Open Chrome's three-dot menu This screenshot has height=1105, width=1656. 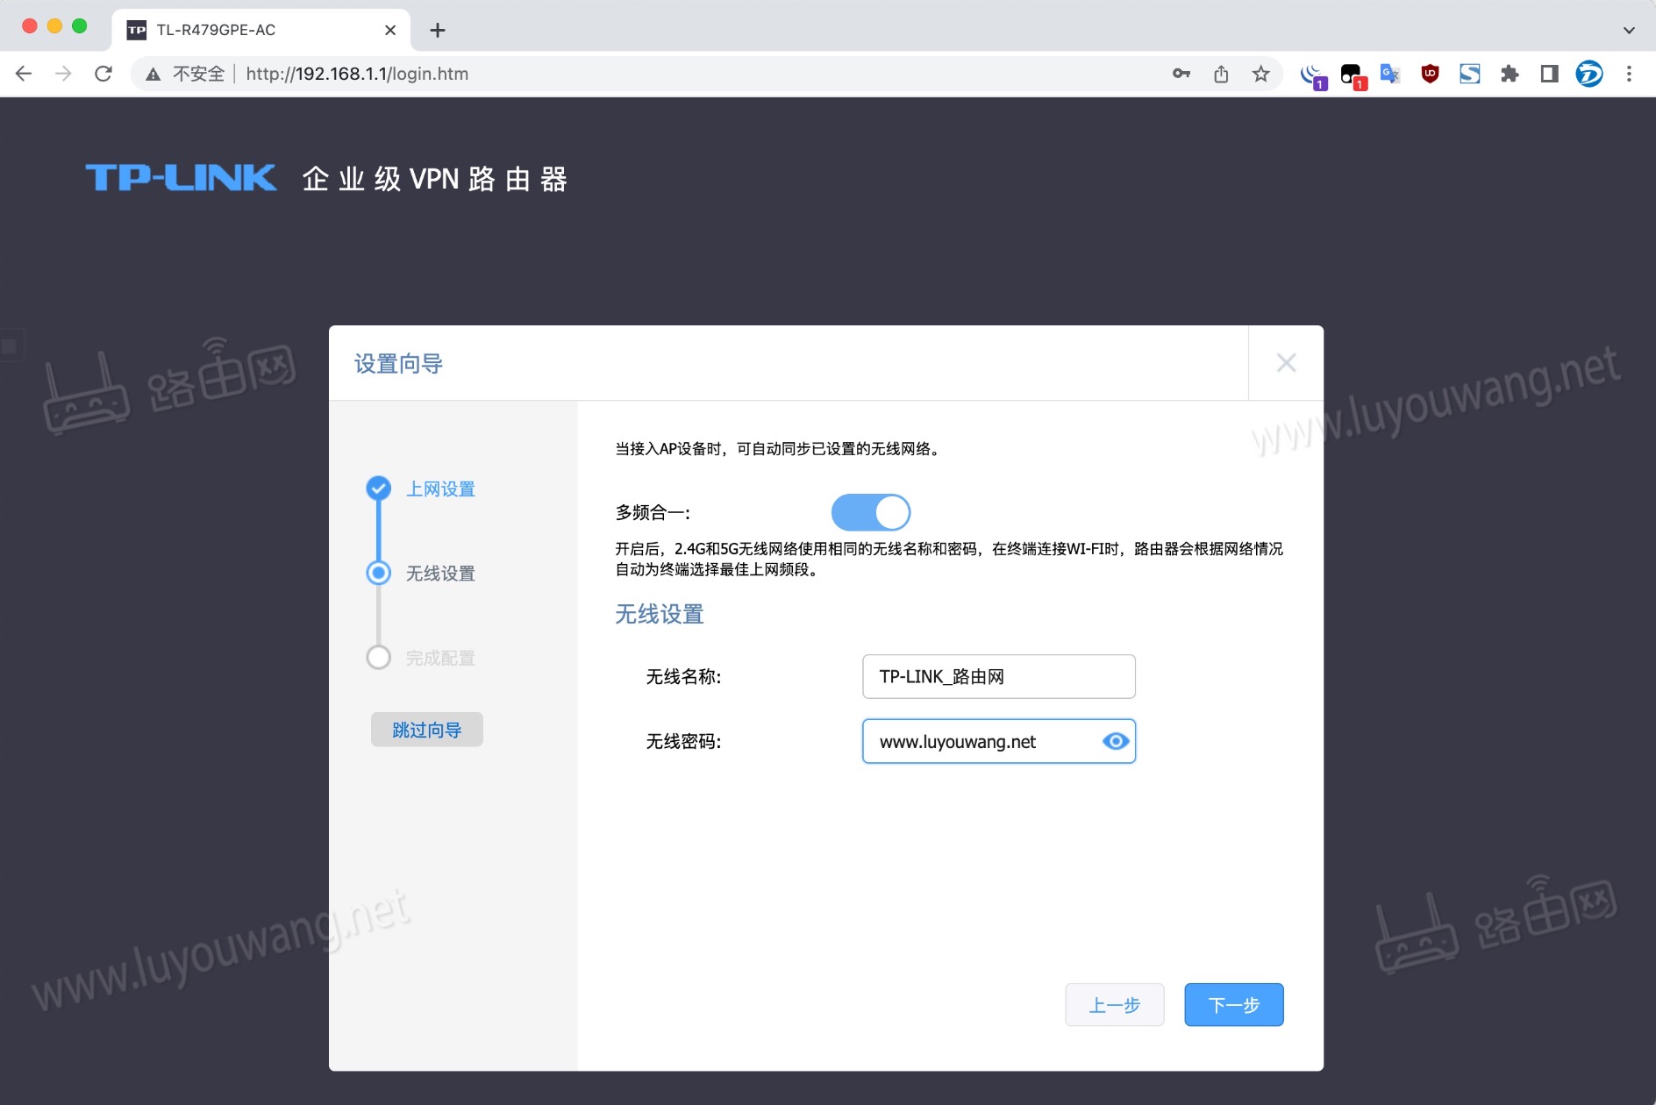1628,74
